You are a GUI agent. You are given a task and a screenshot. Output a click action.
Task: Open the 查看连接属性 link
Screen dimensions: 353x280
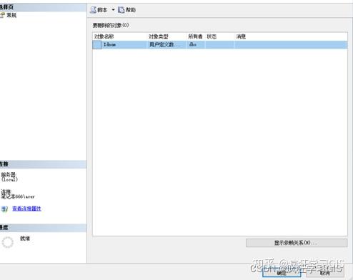(x=26, y=209)
